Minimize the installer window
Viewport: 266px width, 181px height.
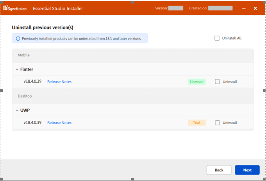point(244,8)
